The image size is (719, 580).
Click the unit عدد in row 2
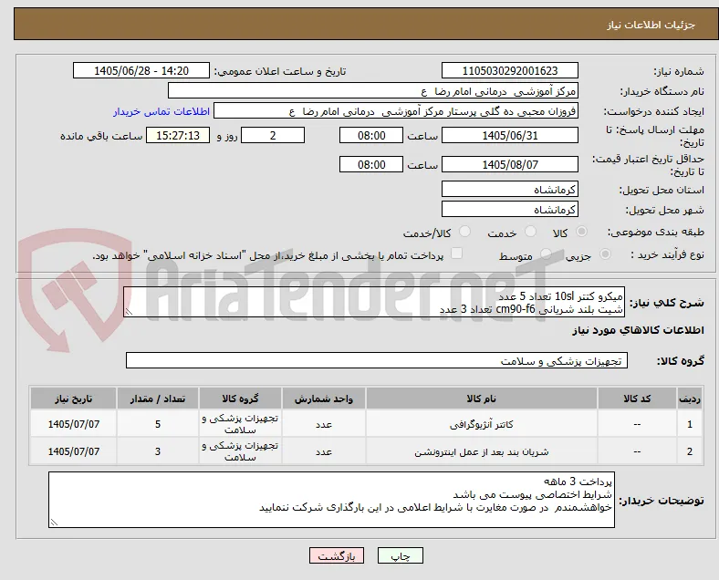pos(324,451)
